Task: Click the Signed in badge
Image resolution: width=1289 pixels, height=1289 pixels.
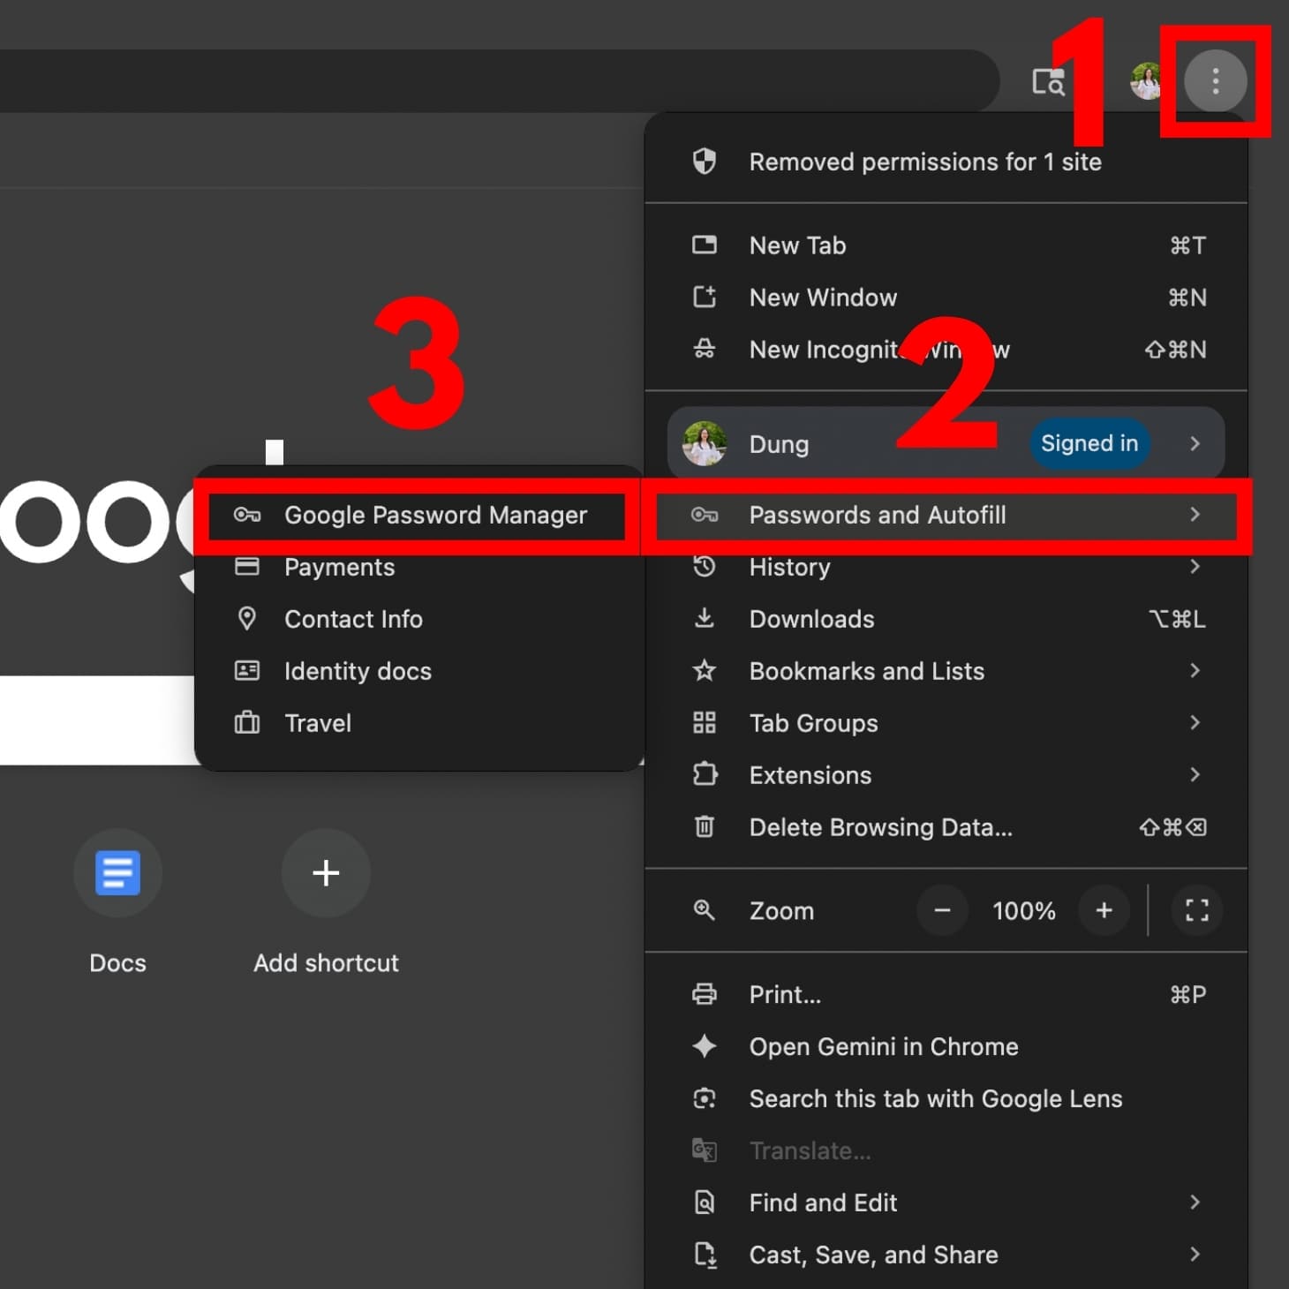Action: 1089,443
